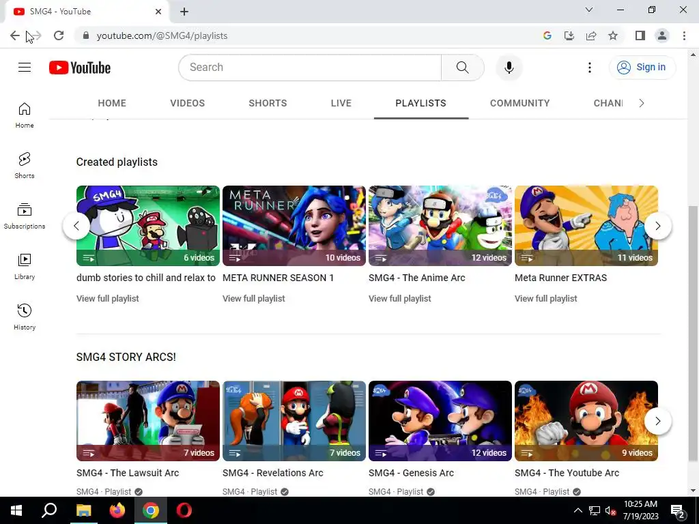Launch Firefox from the taskbar
The height and width of the screenshot is (524, 699).
117,510
